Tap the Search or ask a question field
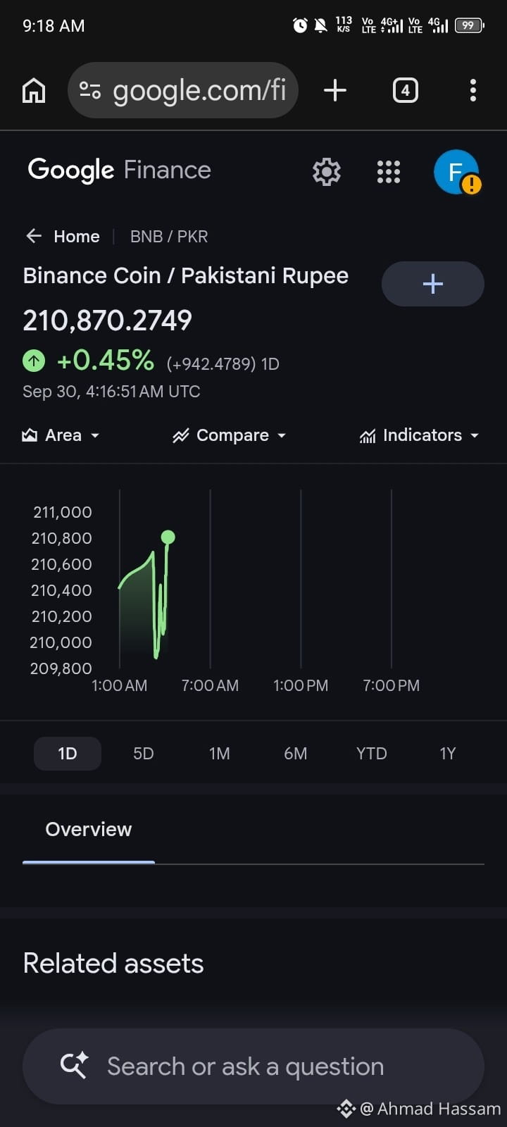 [x=254, y=1066]
